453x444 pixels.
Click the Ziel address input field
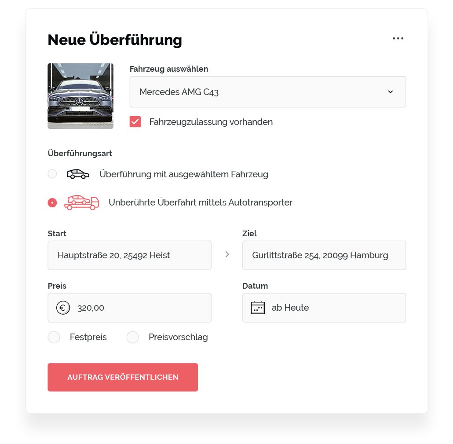pos(324,255)
